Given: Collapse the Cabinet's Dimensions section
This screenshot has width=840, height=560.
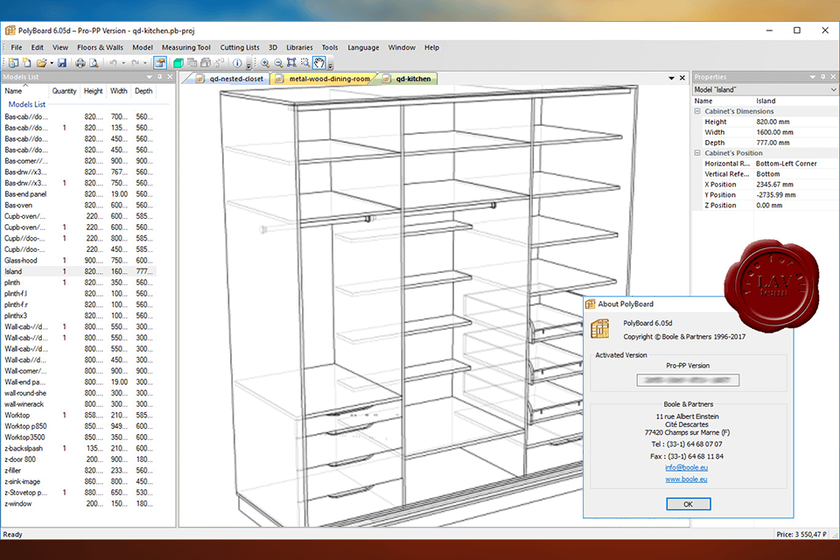Looking at the screenshot, I should [697, 112].
